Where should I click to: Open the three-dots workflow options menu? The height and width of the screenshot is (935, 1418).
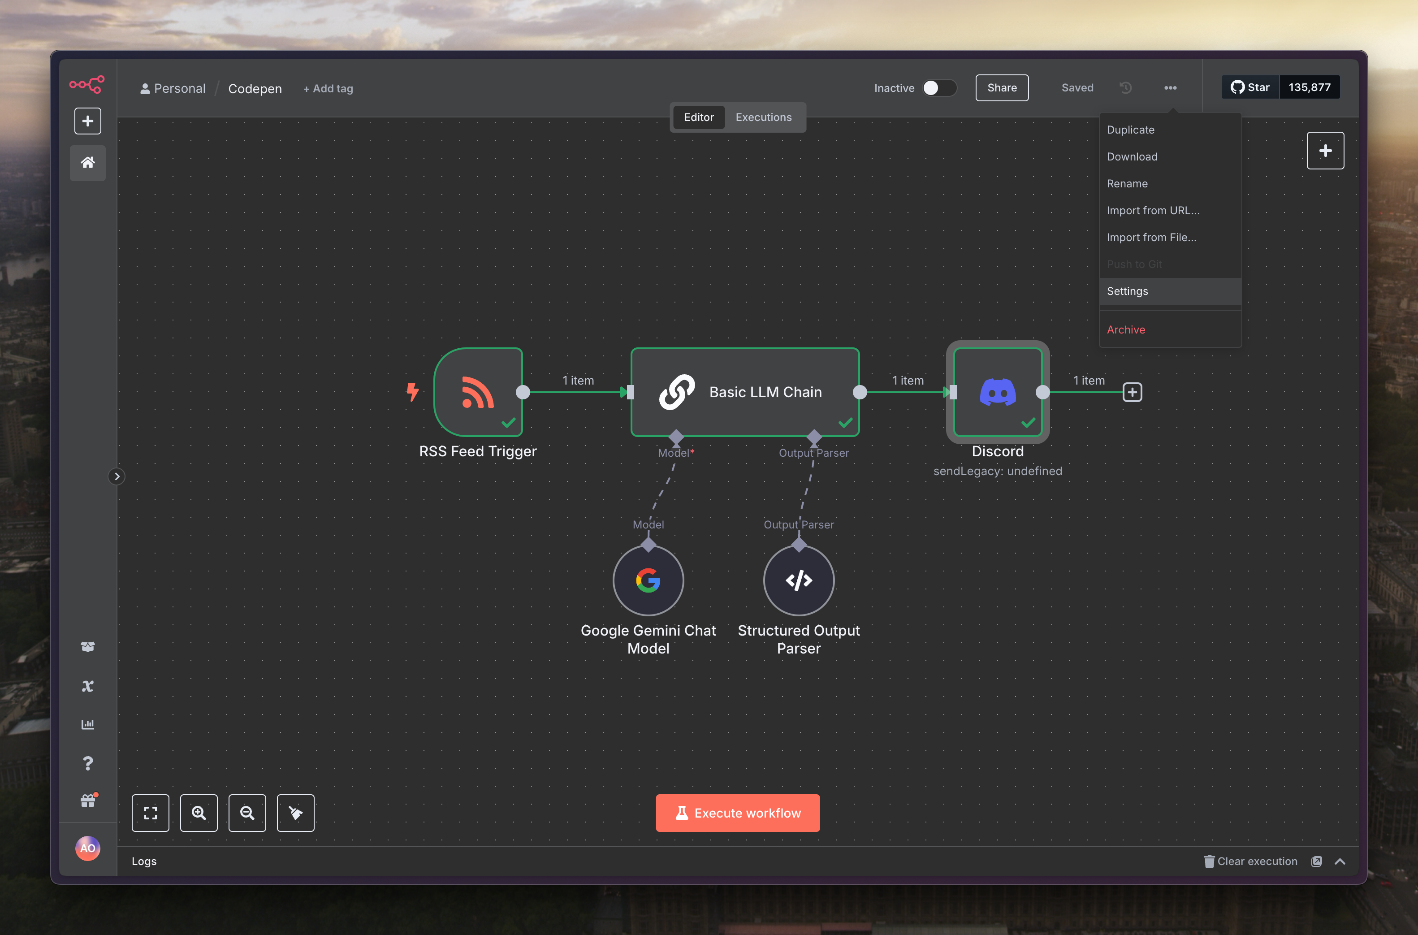pyautogui.click(x=1170, y=88)
